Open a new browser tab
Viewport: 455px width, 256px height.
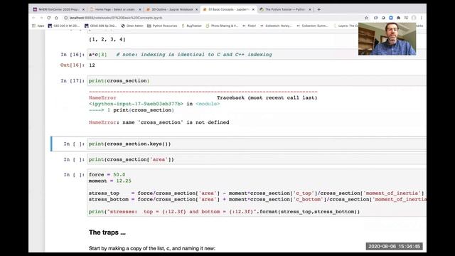click(319, 9)
